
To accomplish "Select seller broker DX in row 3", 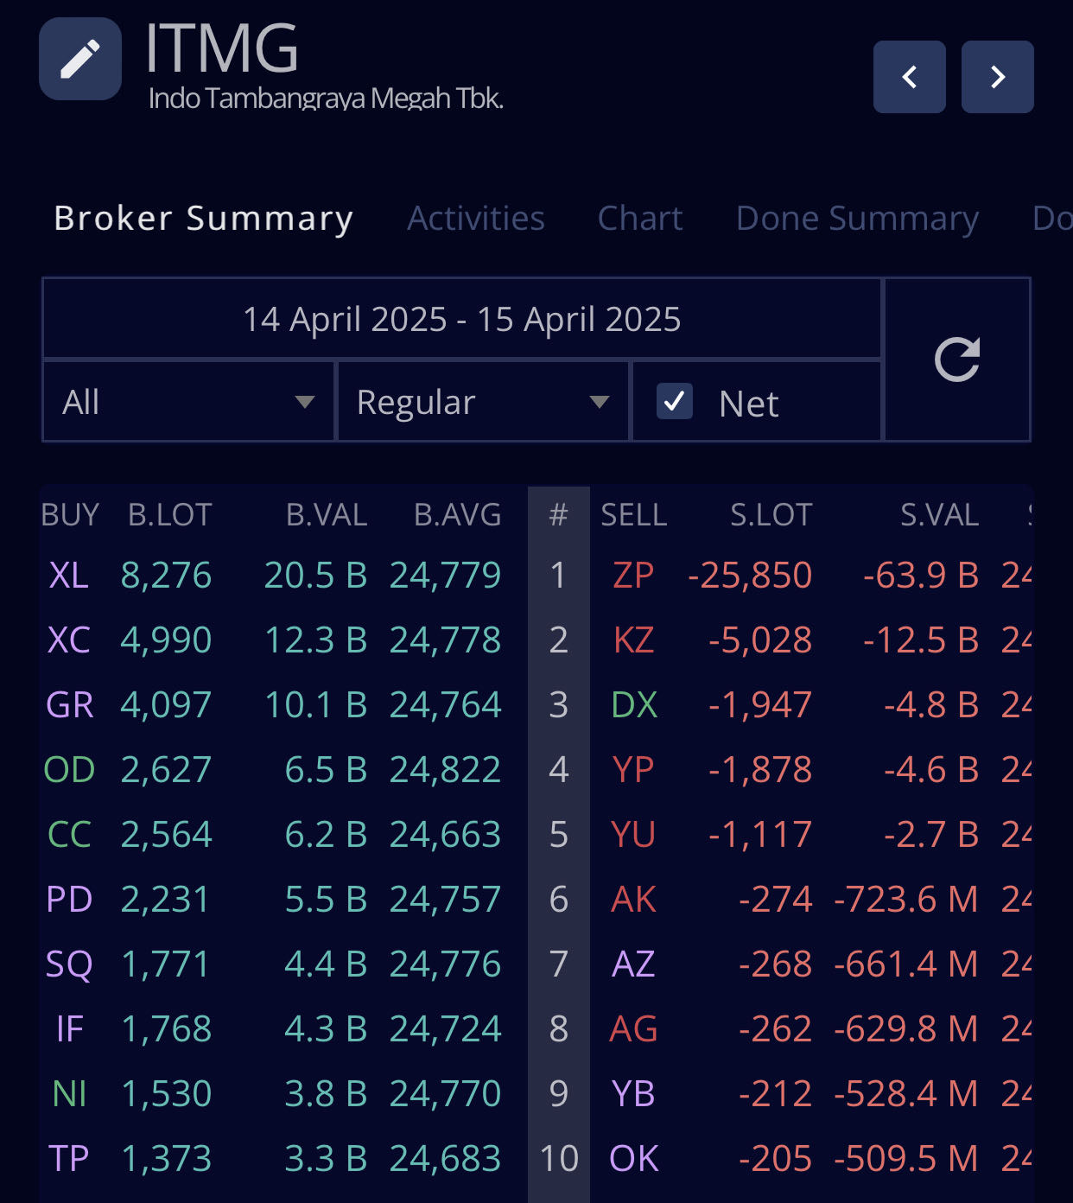I will tap(633, 705).
